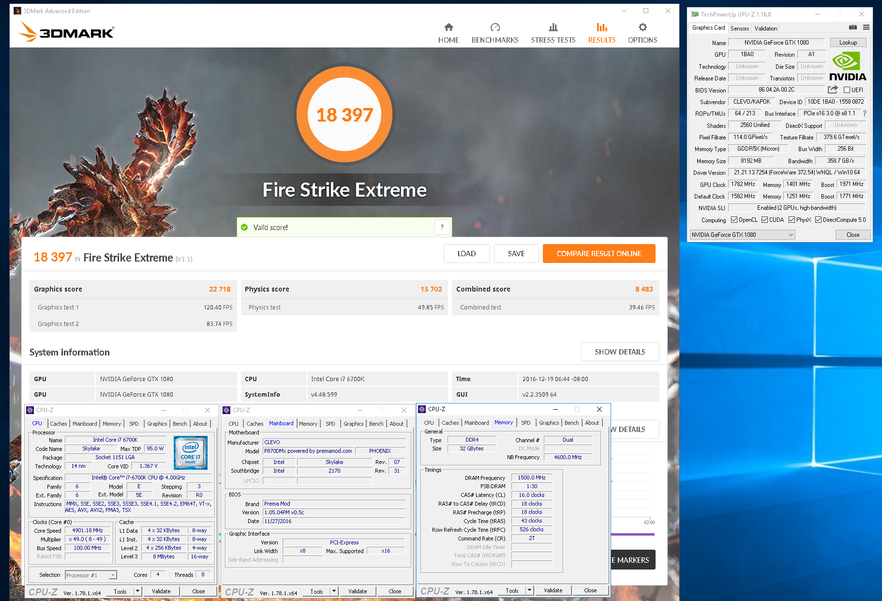Click the GPU-Z BIOS share/export icon

pyautogui.click(x=833, y=90)
